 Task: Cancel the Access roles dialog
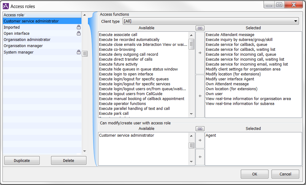pyautogui.click(x=285, y=174)
